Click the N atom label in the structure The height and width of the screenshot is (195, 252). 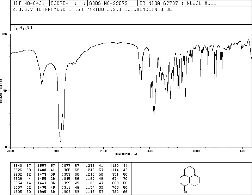coord(195,175)
